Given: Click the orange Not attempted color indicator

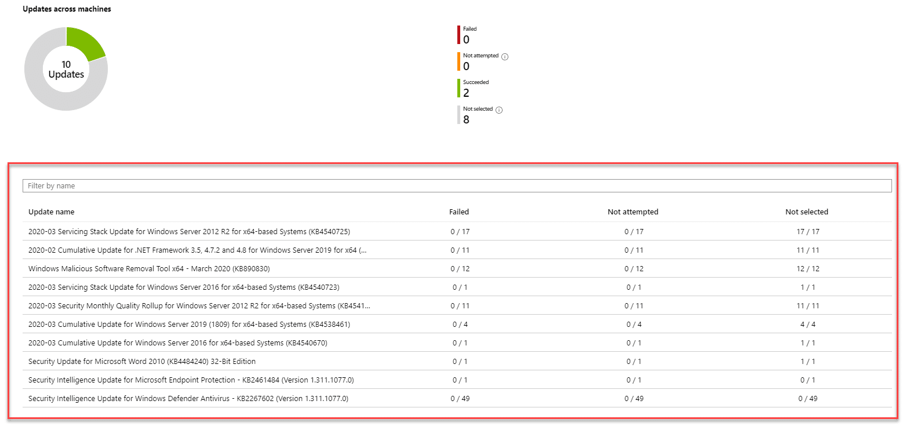Looking at the screenshot, I should (x=458, y=61).
